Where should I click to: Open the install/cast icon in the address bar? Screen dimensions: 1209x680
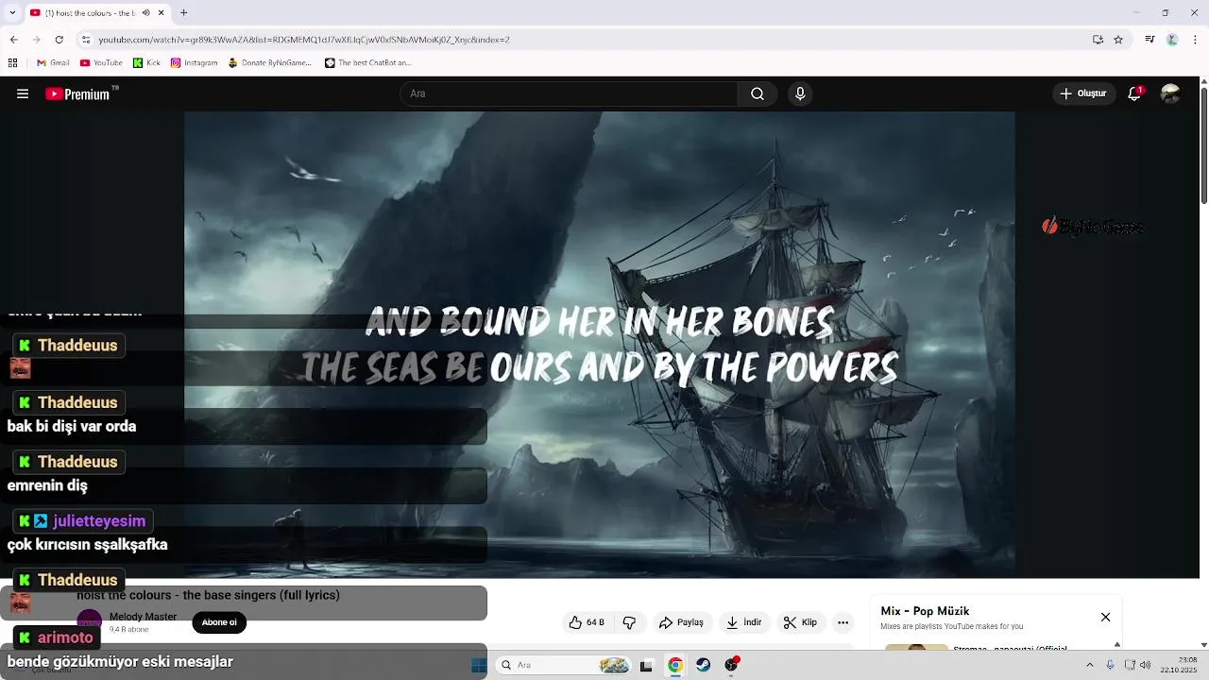(x=1098, y=40)
